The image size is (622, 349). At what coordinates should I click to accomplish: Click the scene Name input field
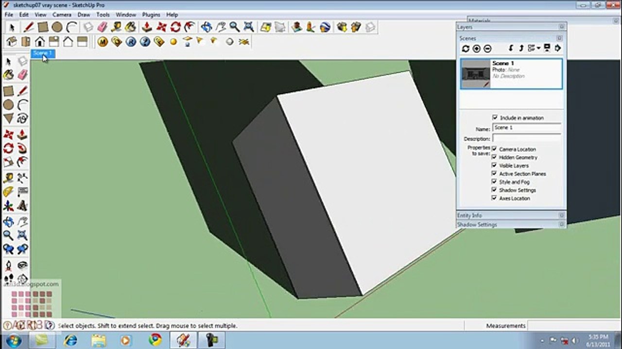(x=527, y=127)
